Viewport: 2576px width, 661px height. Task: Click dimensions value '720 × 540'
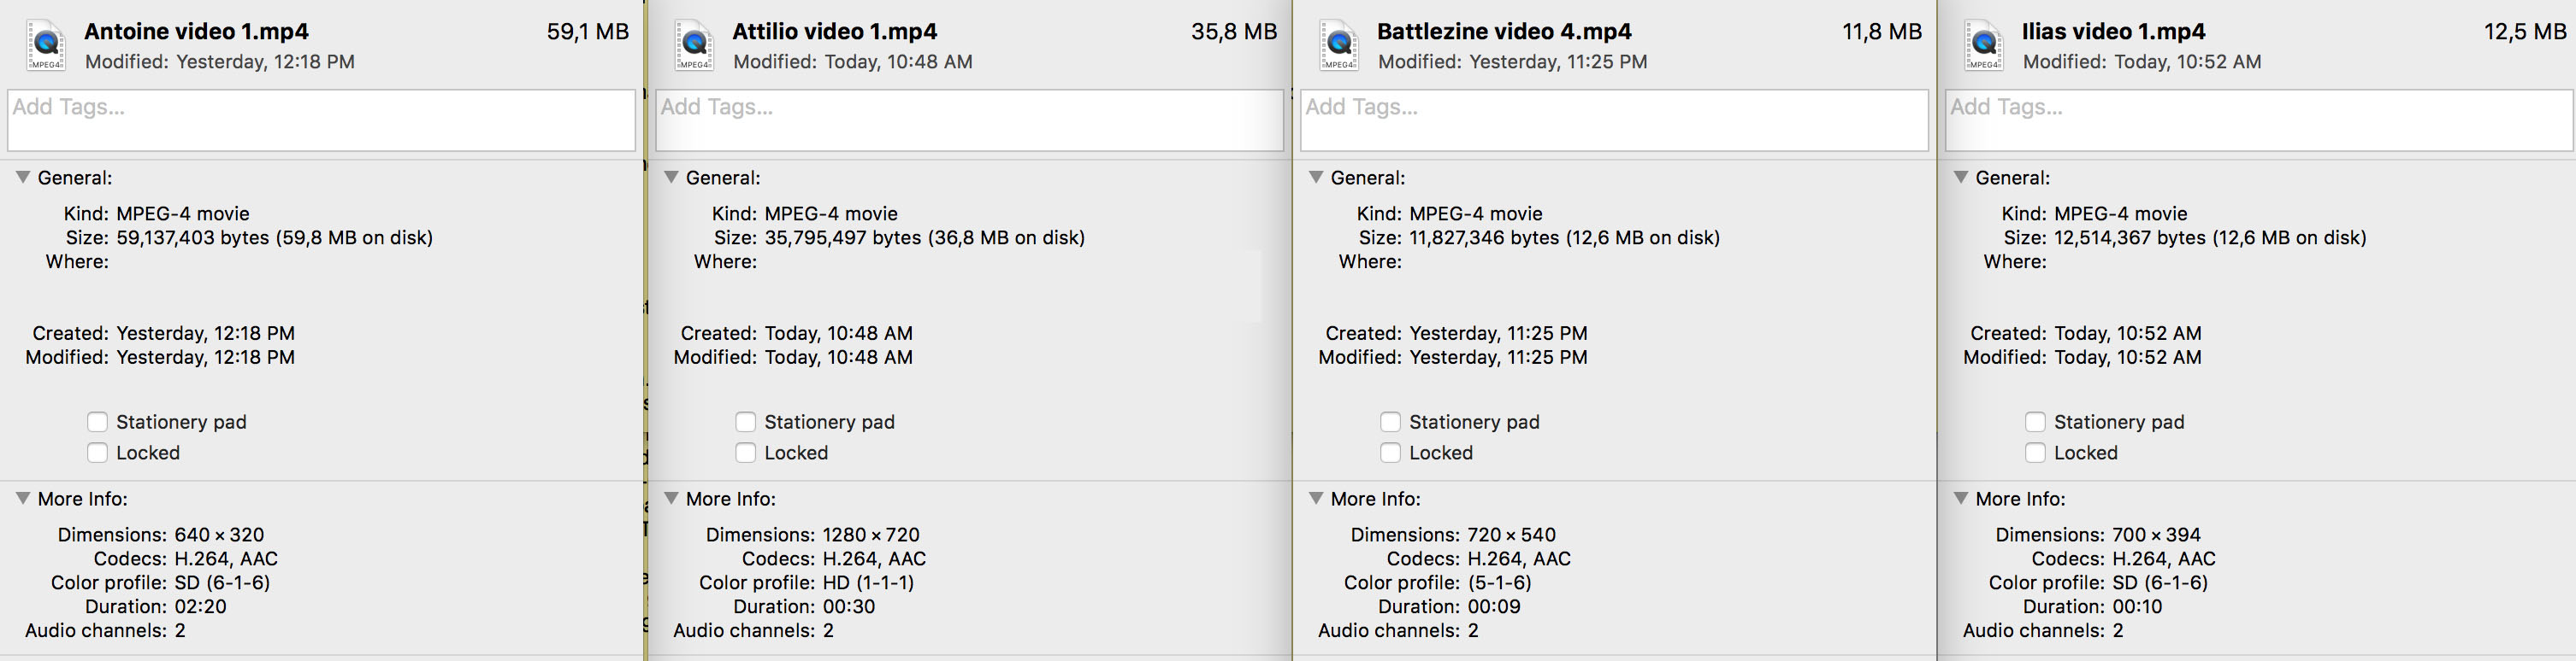pos(1512,535)
